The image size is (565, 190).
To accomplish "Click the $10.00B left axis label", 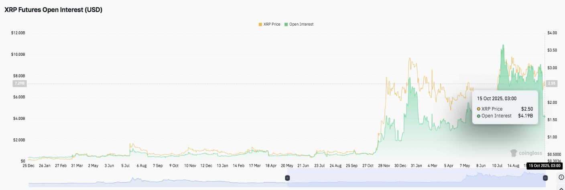I will pos(18,54).
